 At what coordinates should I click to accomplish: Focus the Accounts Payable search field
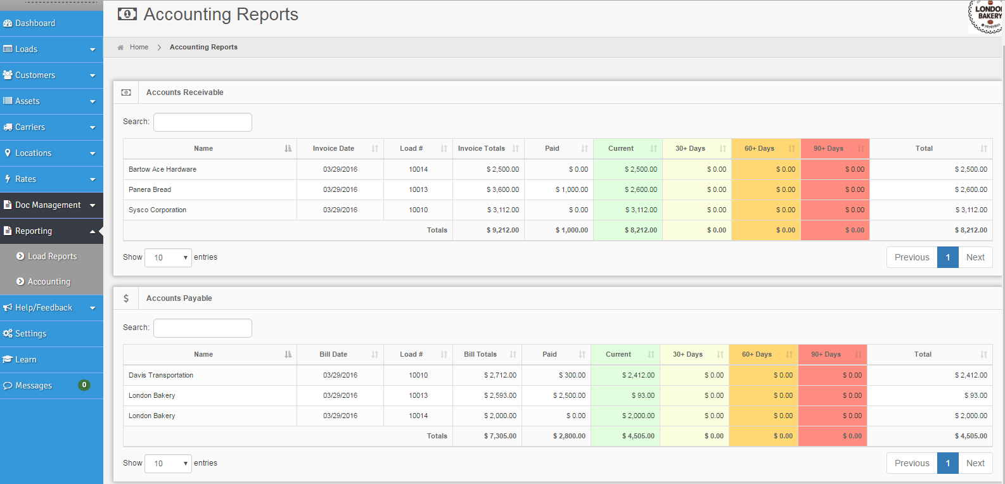tap(203, 328)
